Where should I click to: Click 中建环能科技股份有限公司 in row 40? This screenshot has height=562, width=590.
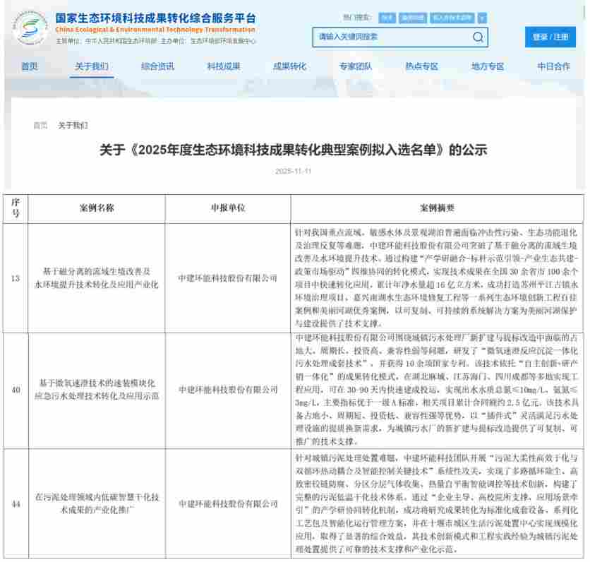pos(228,390)
